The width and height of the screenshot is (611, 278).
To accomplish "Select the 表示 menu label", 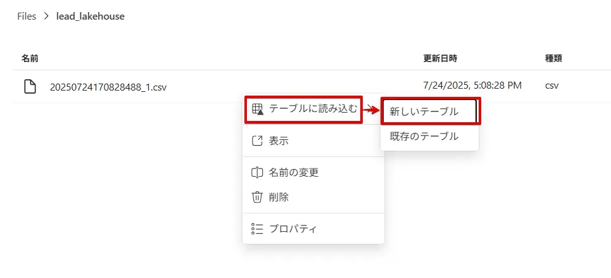I will tap(279, 141).
